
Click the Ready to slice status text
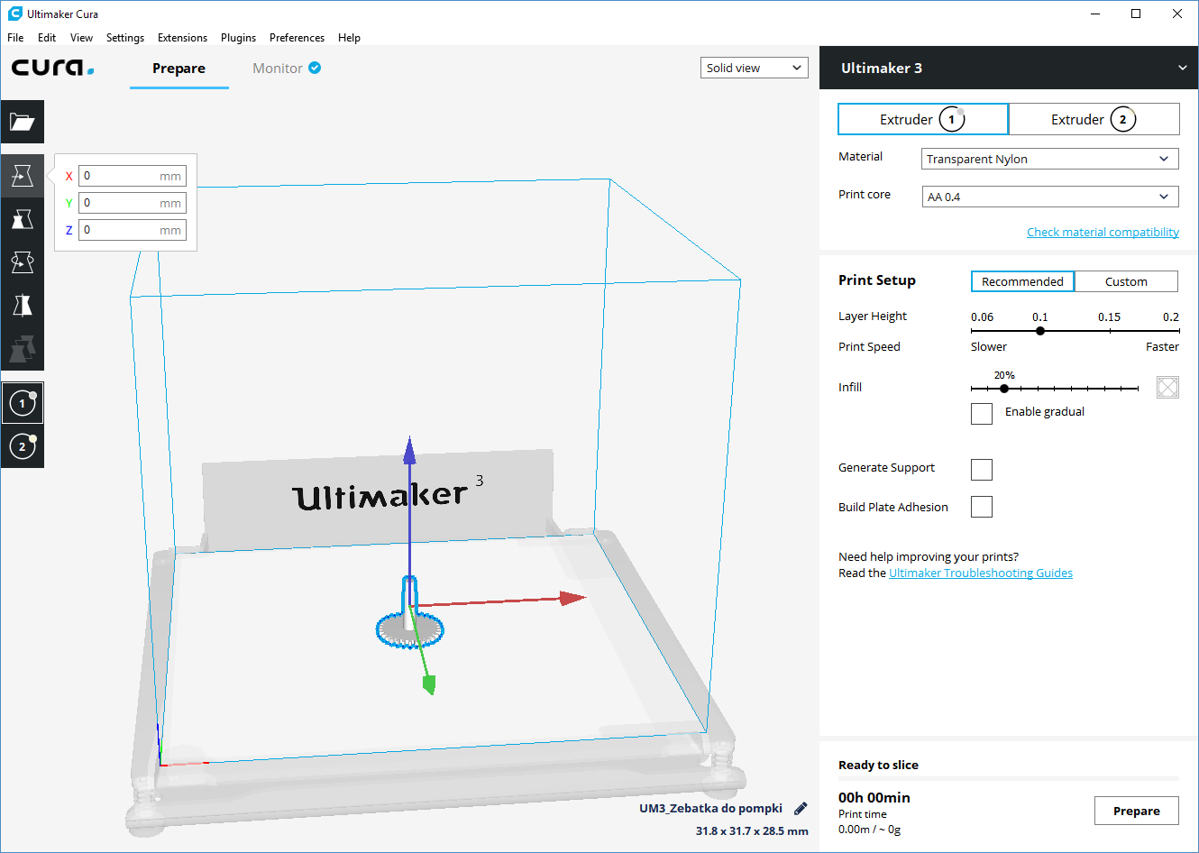click(878, 765)
